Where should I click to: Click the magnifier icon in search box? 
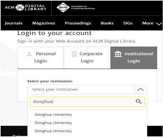tap(139, 101)
